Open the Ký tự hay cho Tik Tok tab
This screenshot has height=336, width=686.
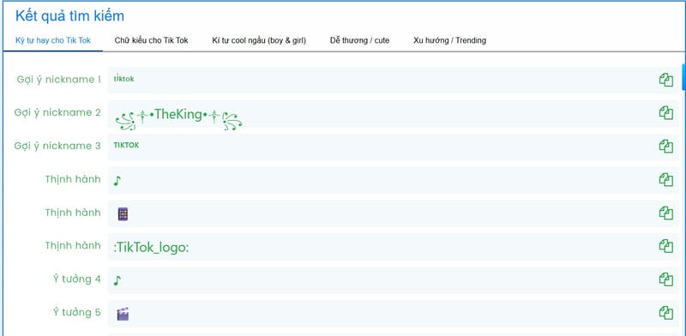53,40
